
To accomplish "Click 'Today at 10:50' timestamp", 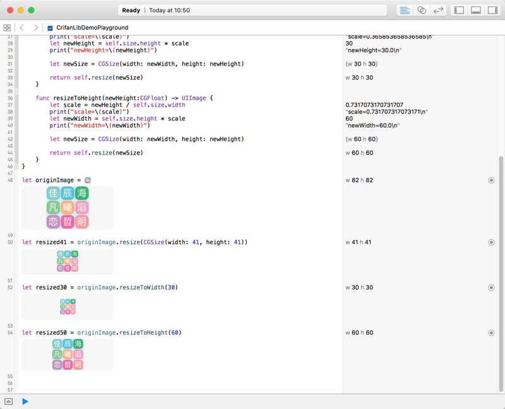I will coord(169,10).
